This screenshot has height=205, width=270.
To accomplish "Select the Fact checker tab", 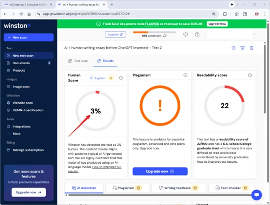I will pos(226,188).
